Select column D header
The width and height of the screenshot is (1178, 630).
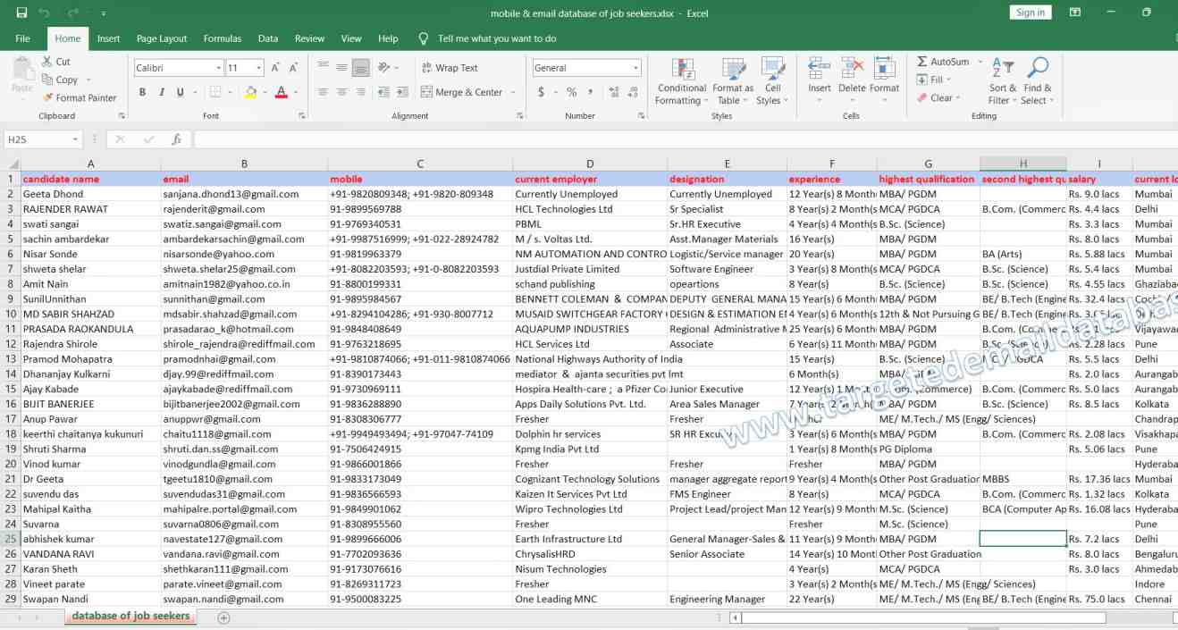point(590,164)
